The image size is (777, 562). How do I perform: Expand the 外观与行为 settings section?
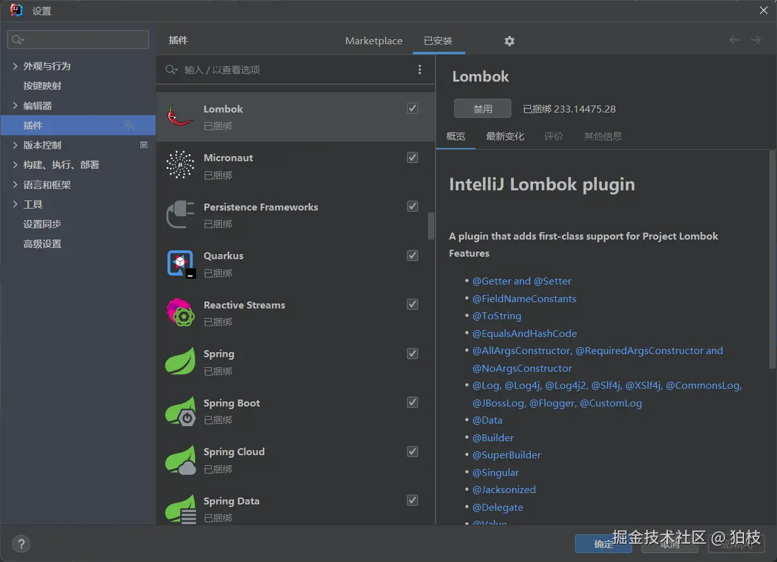(15, 66)
